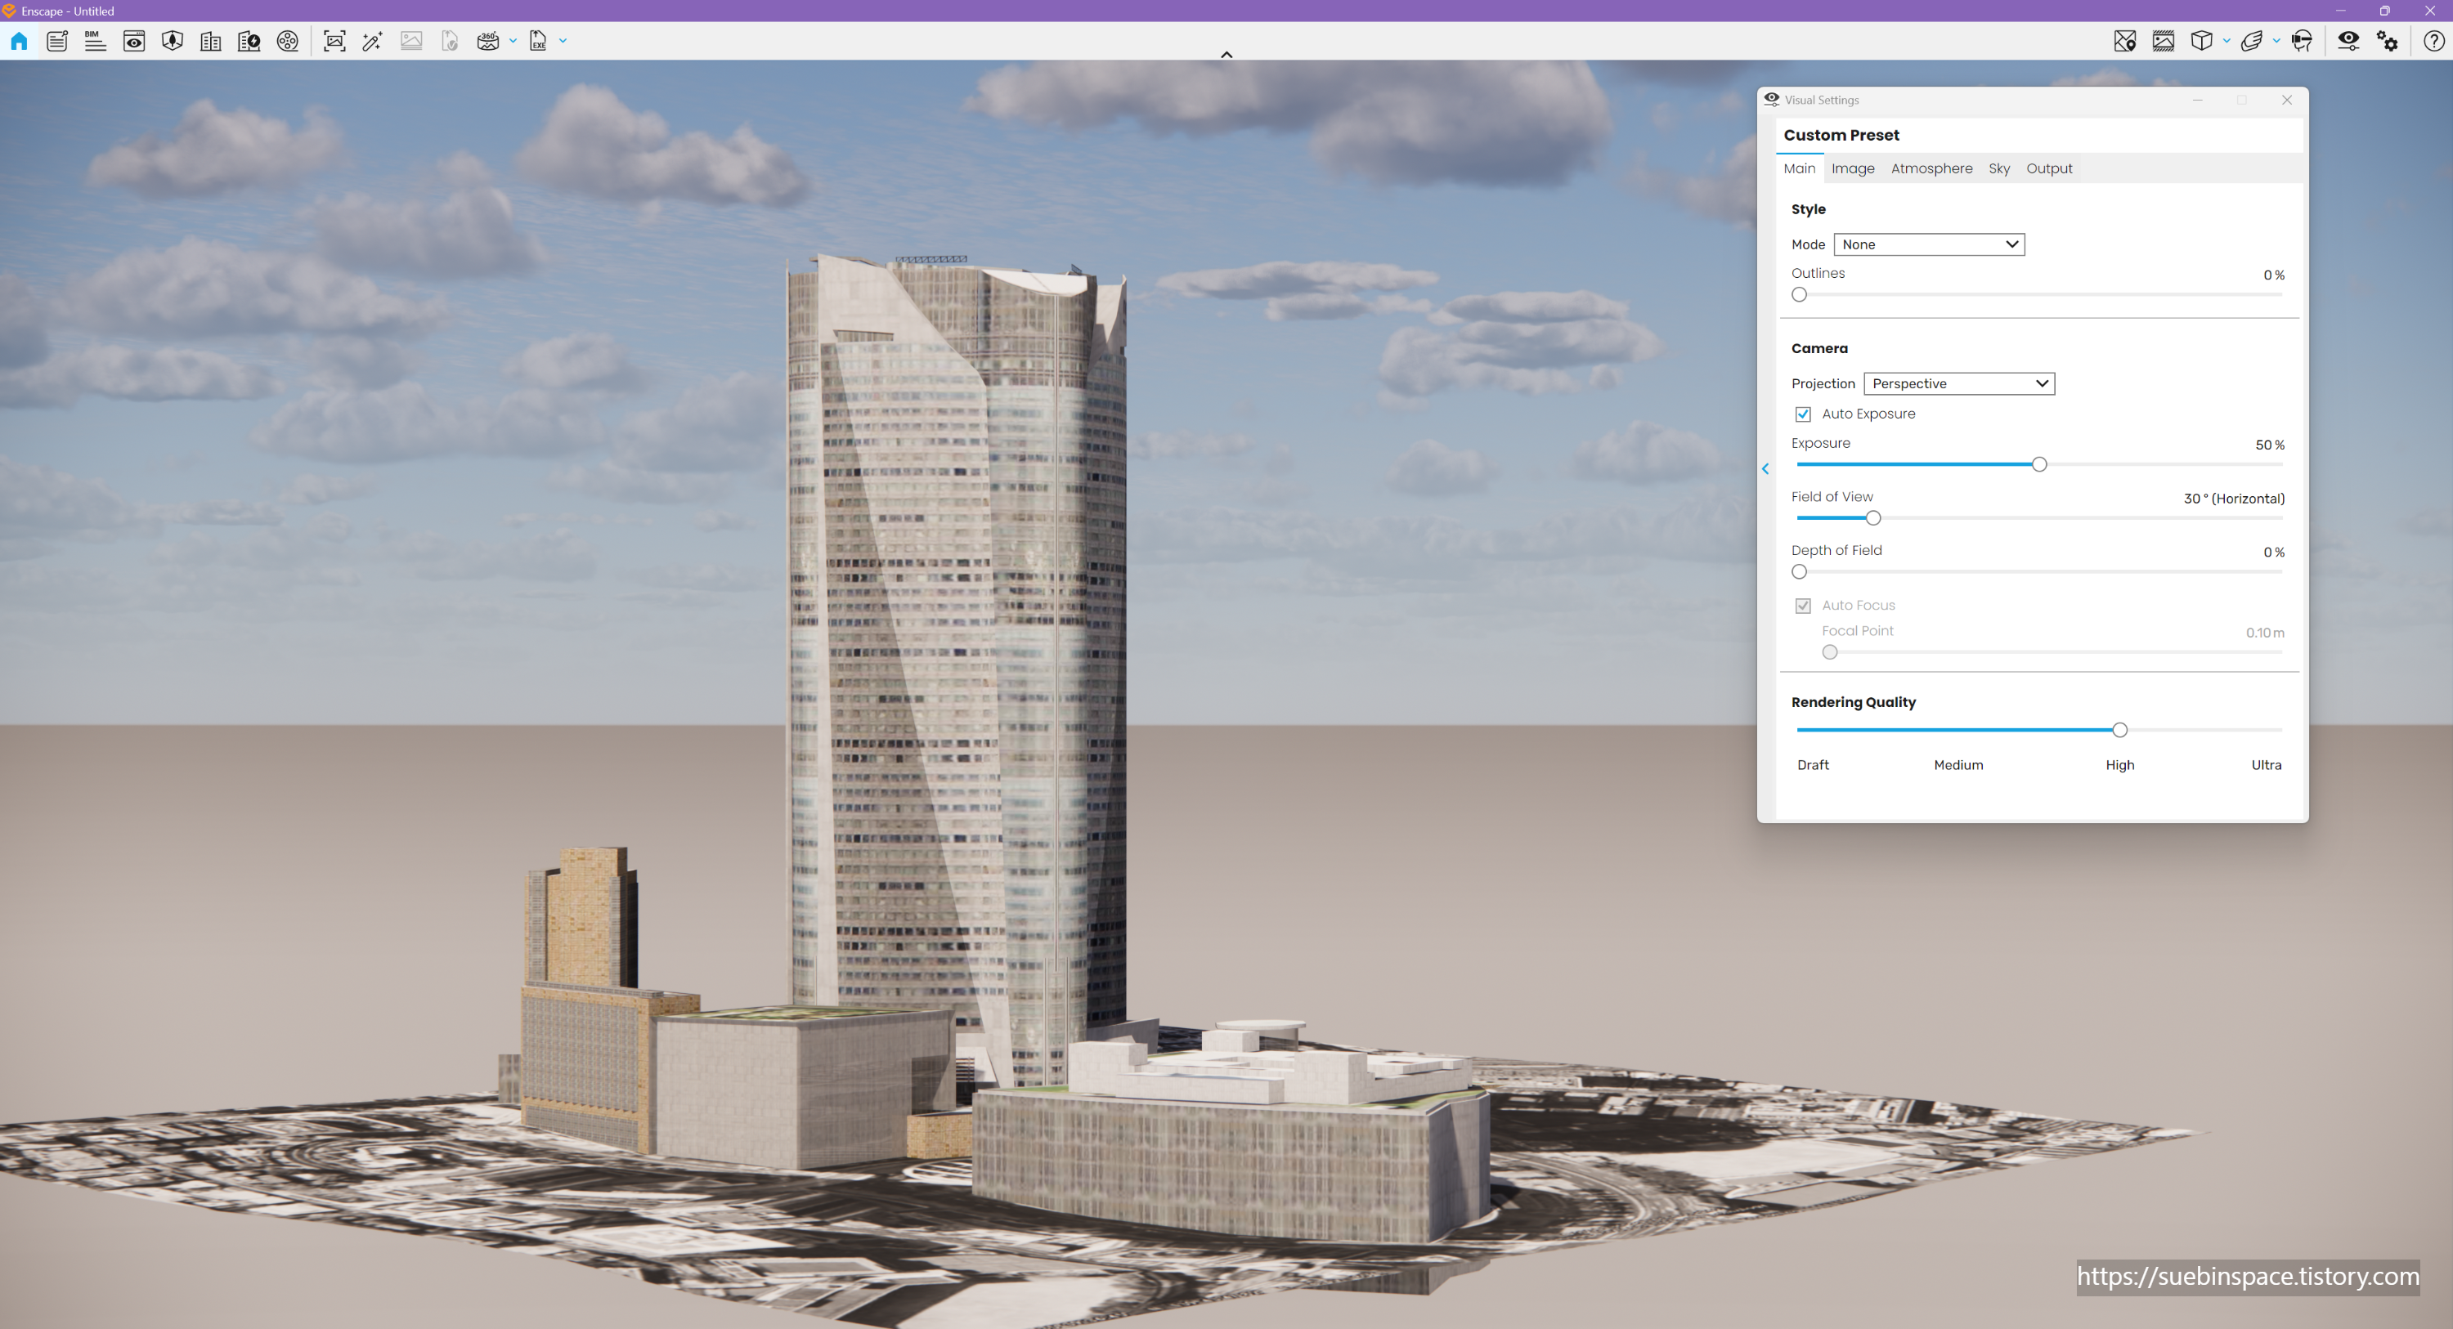Open the BIM info panel icon
This screenshot has width=2453, height=1329.
(x=95, y=41)
